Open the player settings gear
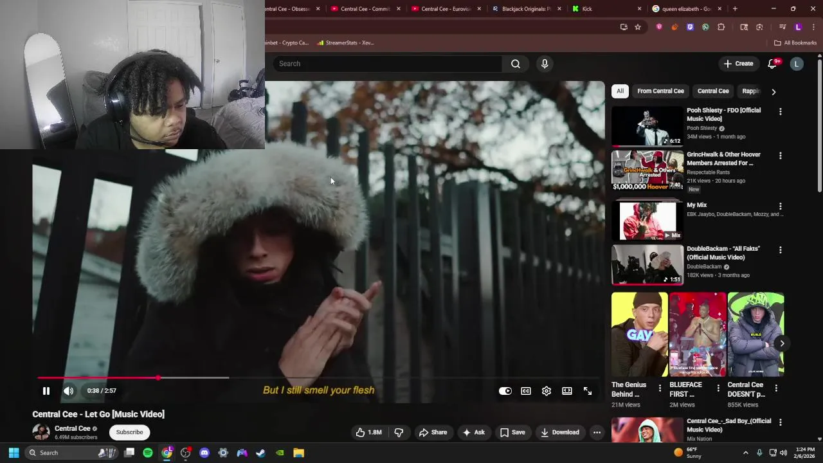The height and width of the screenshot is (463, 823). (547, 391)
